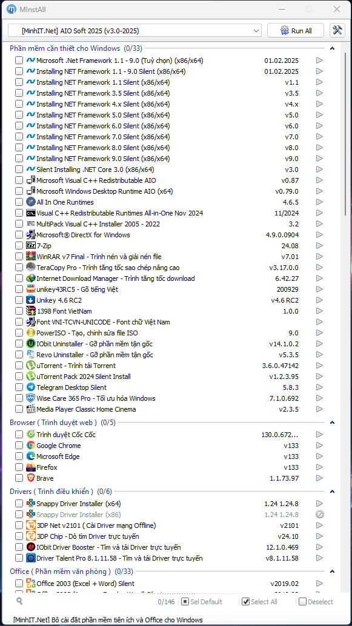
Task: Run the 7-Zip installer play arrow
Action: click(x=319, y=246)
